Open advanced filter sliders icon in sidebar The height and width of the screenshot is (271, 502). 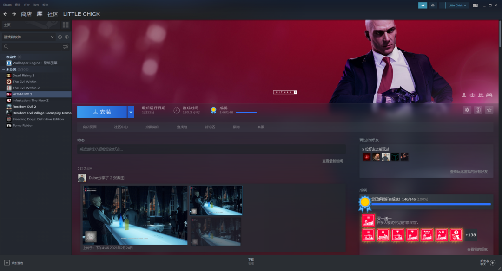[66, 47]
